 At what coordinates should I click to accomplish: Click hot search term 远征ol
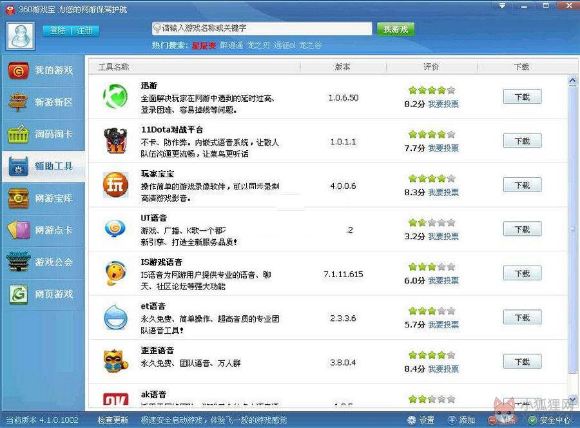tap(284, 46)
